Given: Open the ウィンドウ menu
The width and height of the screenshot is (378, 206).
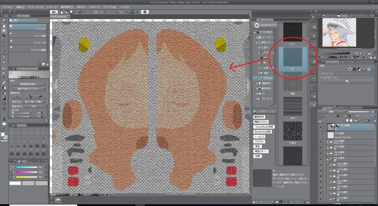Looking at the screenshot, I should pyautogui.click(x=110, y=7).
